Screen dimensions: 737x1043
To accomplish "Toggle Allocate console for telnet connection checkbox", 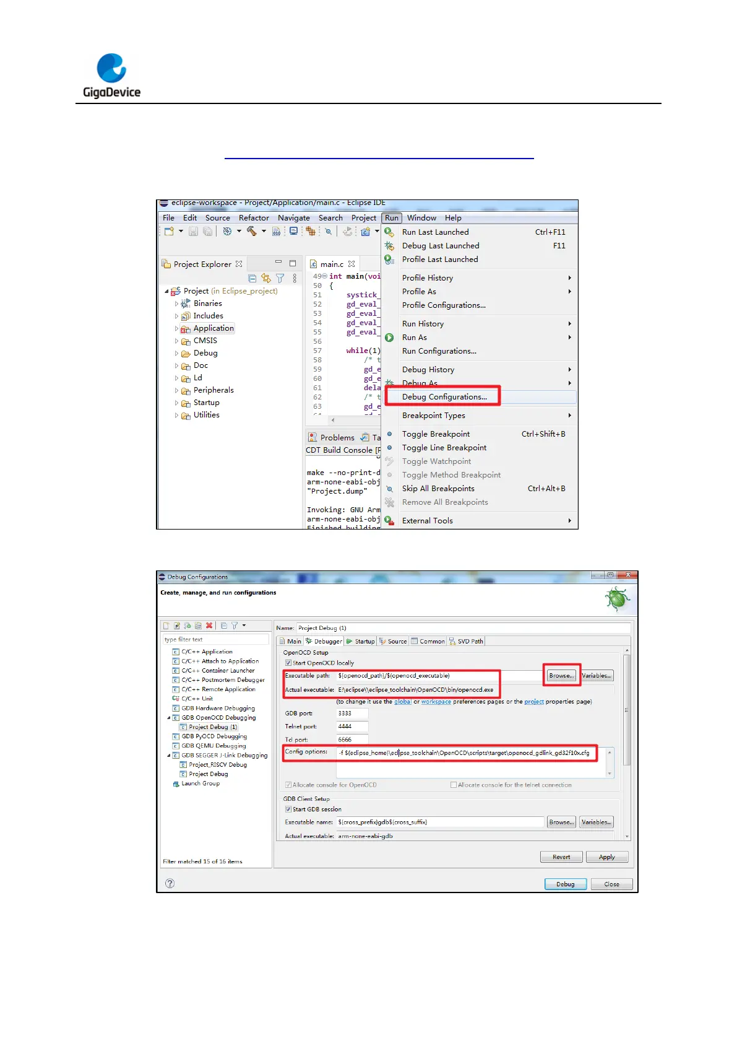I will click(454, 785).
